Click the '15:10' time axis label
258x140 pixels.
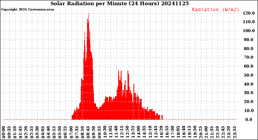150,133
